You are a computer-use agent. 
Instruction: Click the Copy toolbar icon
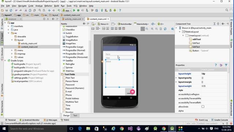tap(30, 10)
